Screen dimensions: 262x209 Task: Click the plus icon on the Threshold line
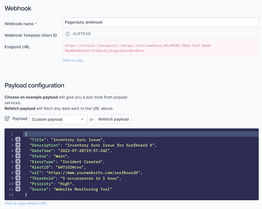click(18, 178)
